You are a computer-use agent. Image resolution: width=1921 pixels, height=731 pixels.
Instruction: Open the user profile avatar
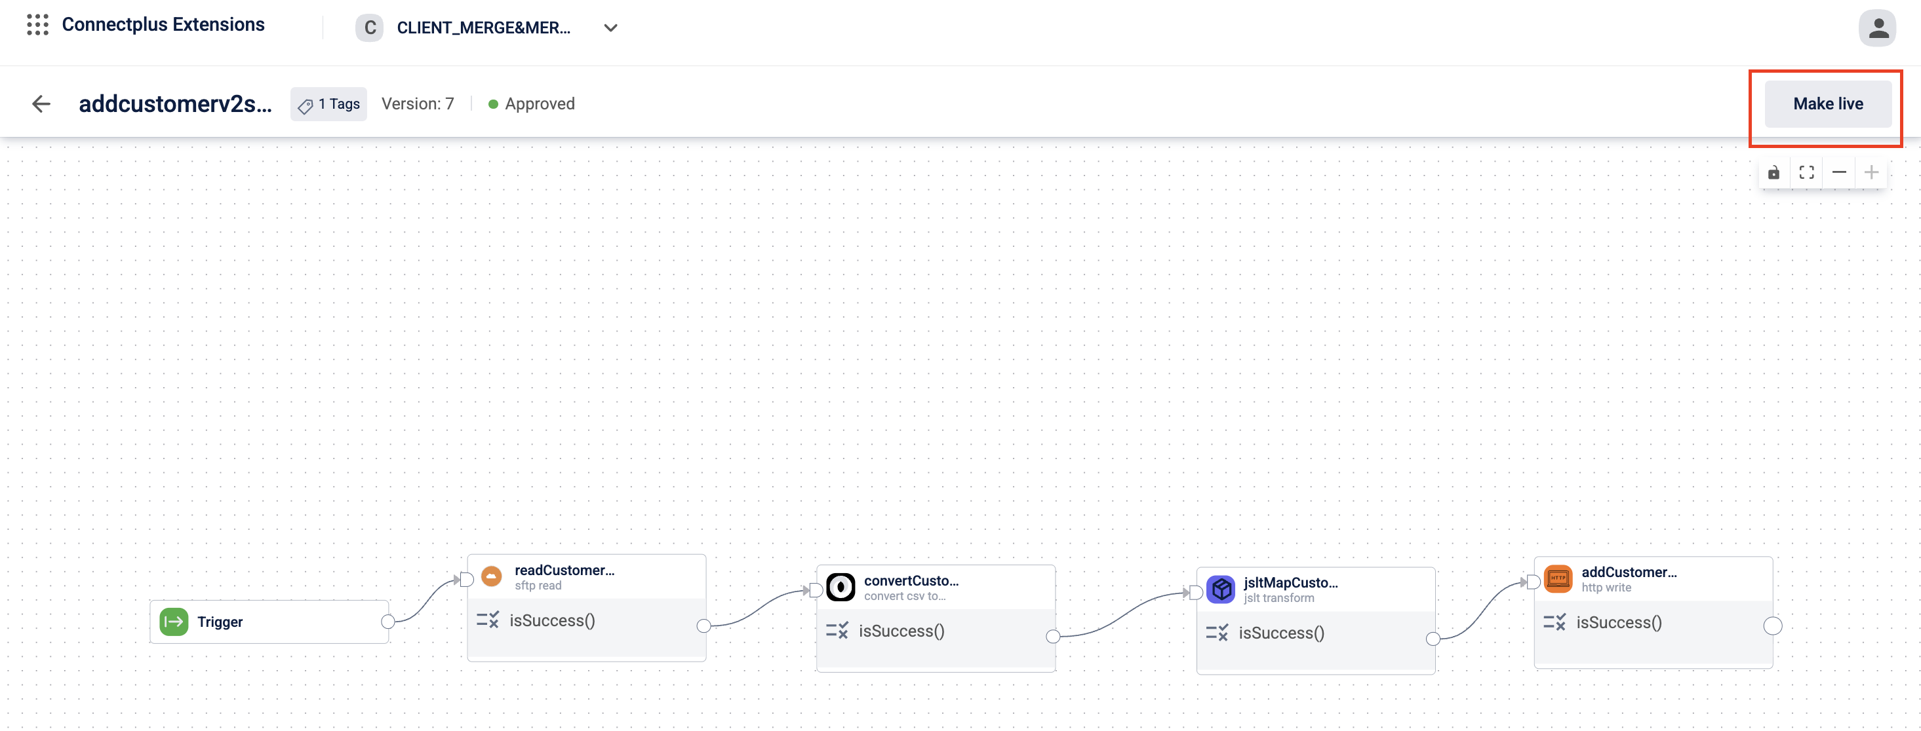pos(1876,28)
